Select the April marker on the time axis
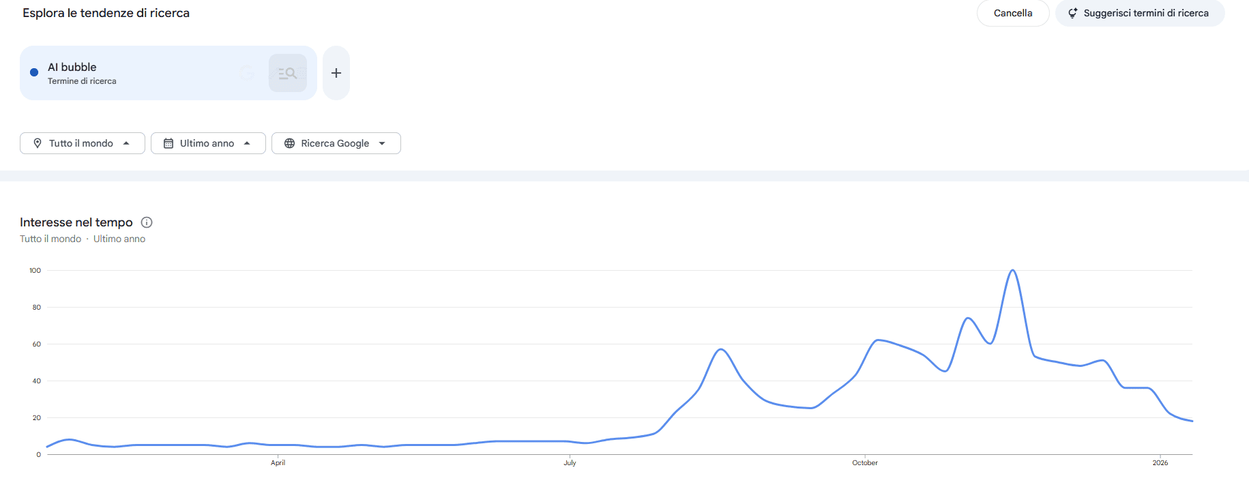This screenshot has height=504, width=1249. (x=278, y=462)
